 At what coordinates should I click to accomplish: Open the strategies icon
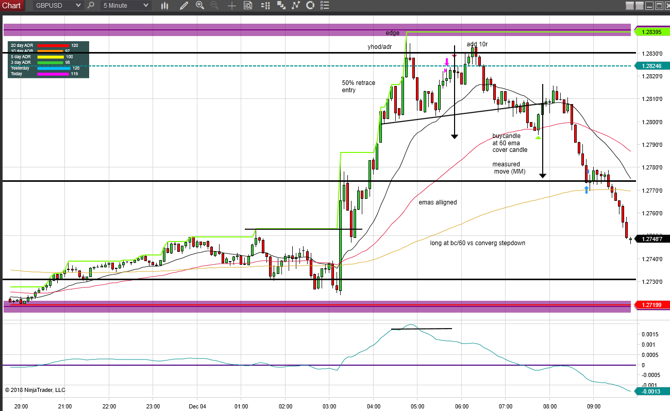click(x=310, y=6)
